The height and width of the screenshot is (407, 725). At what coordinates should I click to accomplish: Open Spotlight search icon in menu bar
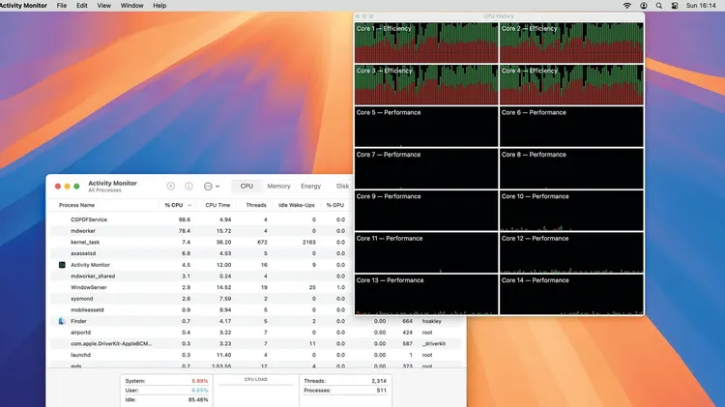[659, 6]
